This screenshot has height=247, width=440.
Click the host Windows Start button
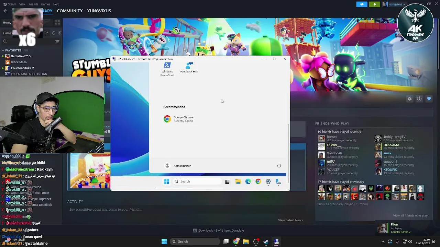point(164,242)
